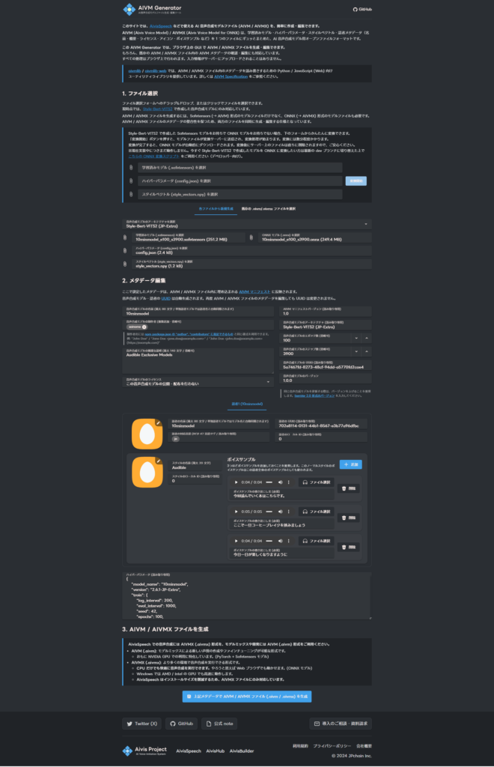Click the description field Audible Exclusive Models

coord(198,361)
